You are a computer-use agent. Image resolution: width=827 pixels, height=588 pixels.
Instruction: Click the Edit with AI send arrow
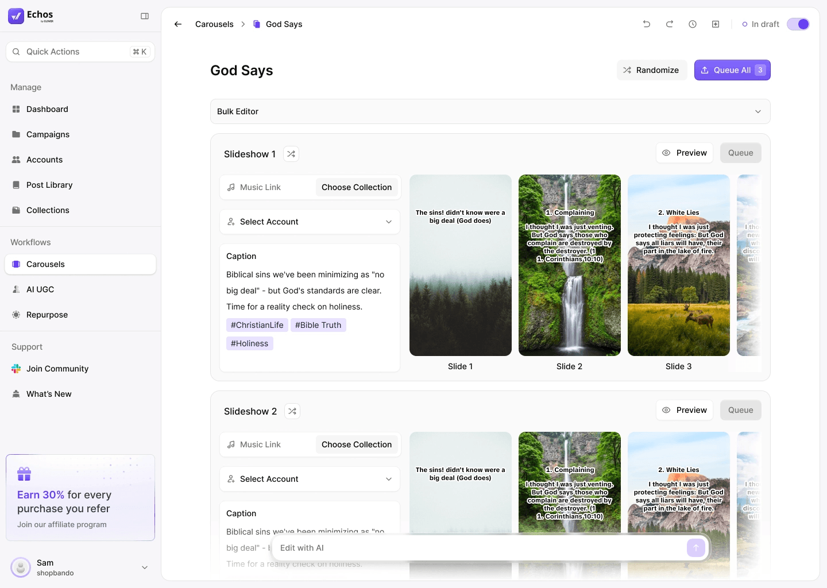tap(696, 548)
